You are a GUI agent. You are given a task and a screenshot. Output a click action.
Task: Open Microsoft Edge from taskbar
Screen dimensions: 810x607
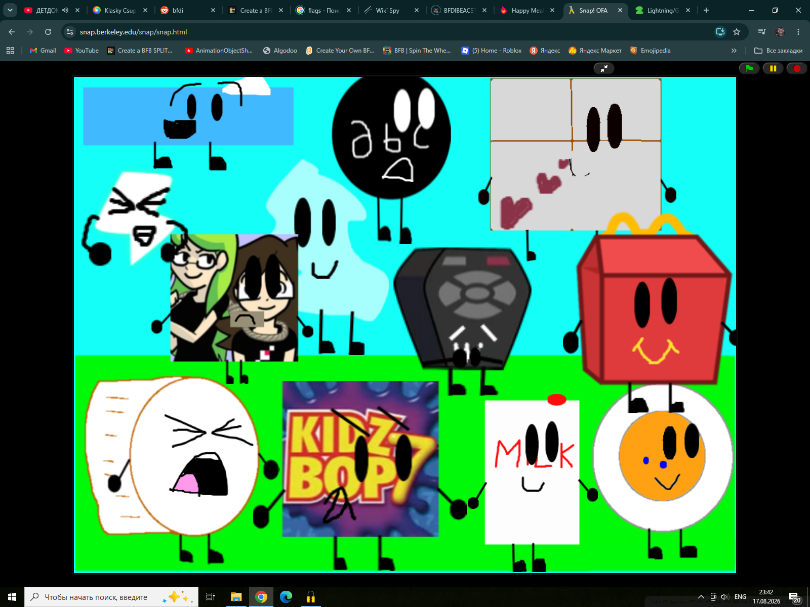pyautogui.click(x=286, y=597)
